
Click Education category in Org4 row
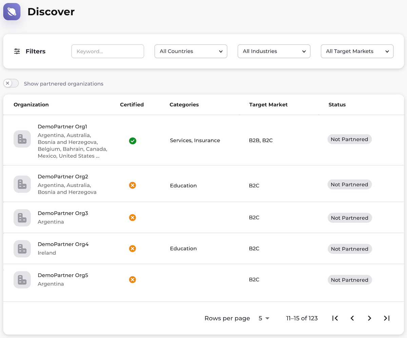coord(183,248)
